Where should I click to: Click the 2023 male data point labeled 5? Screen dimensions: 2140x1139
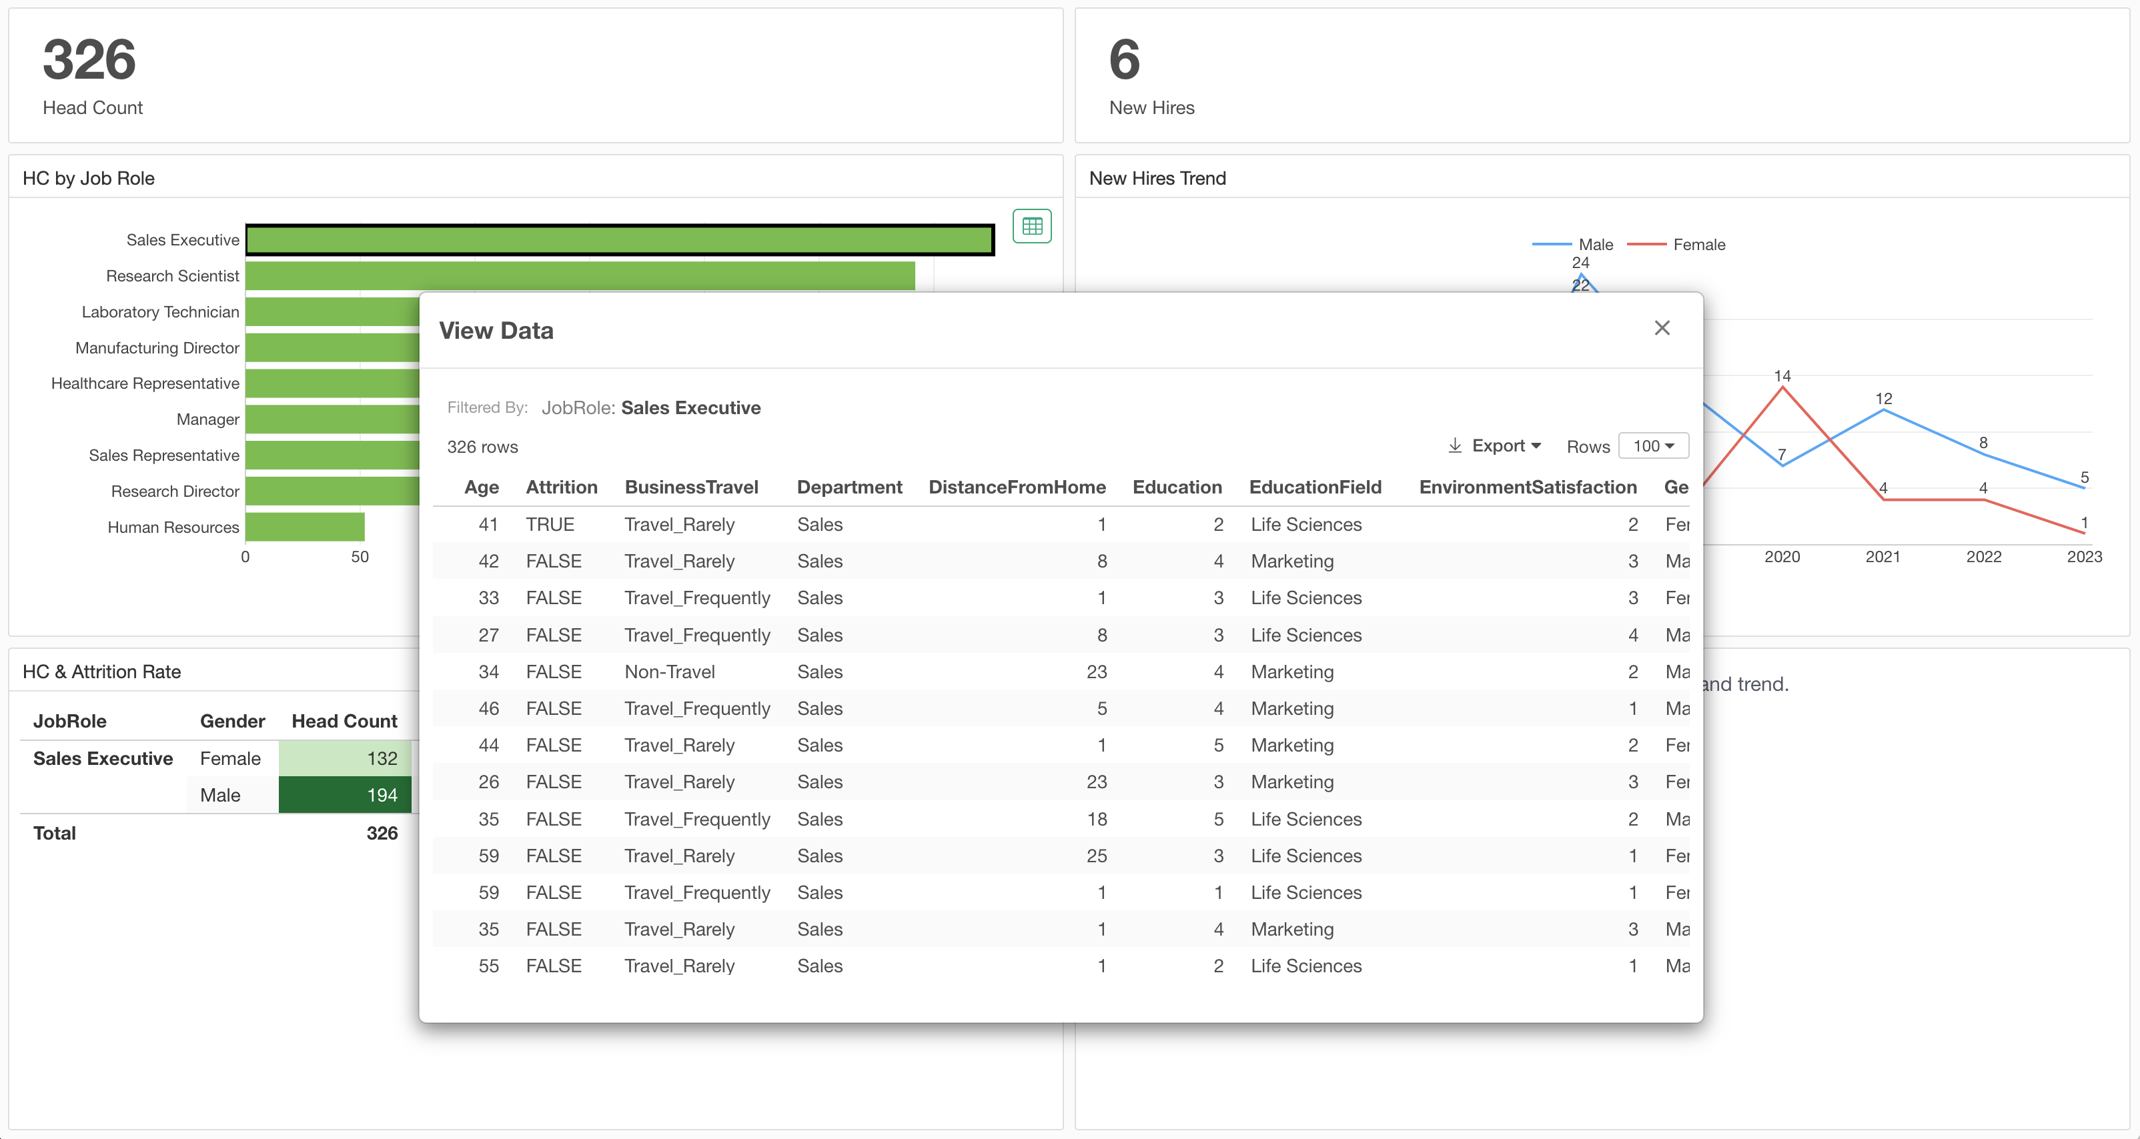pos(2085,488)
